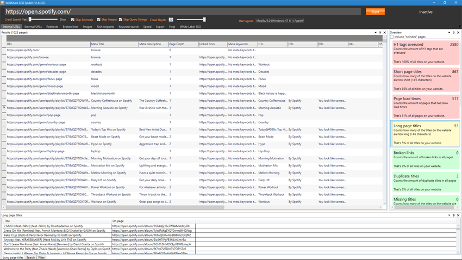The width and height of the screenshot is (462, 260).
Task: Switch to Internal URLs tab
Action: 11,27
